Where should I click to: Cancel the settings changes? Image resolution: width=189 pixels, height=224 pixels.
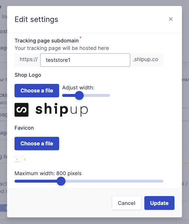click(126, 203)
